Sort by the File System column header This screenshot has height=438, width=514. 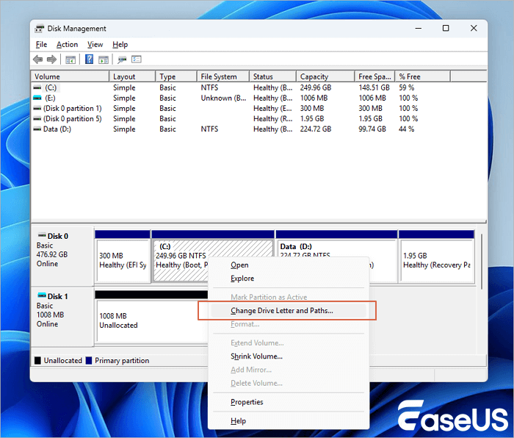click(219, 76)
